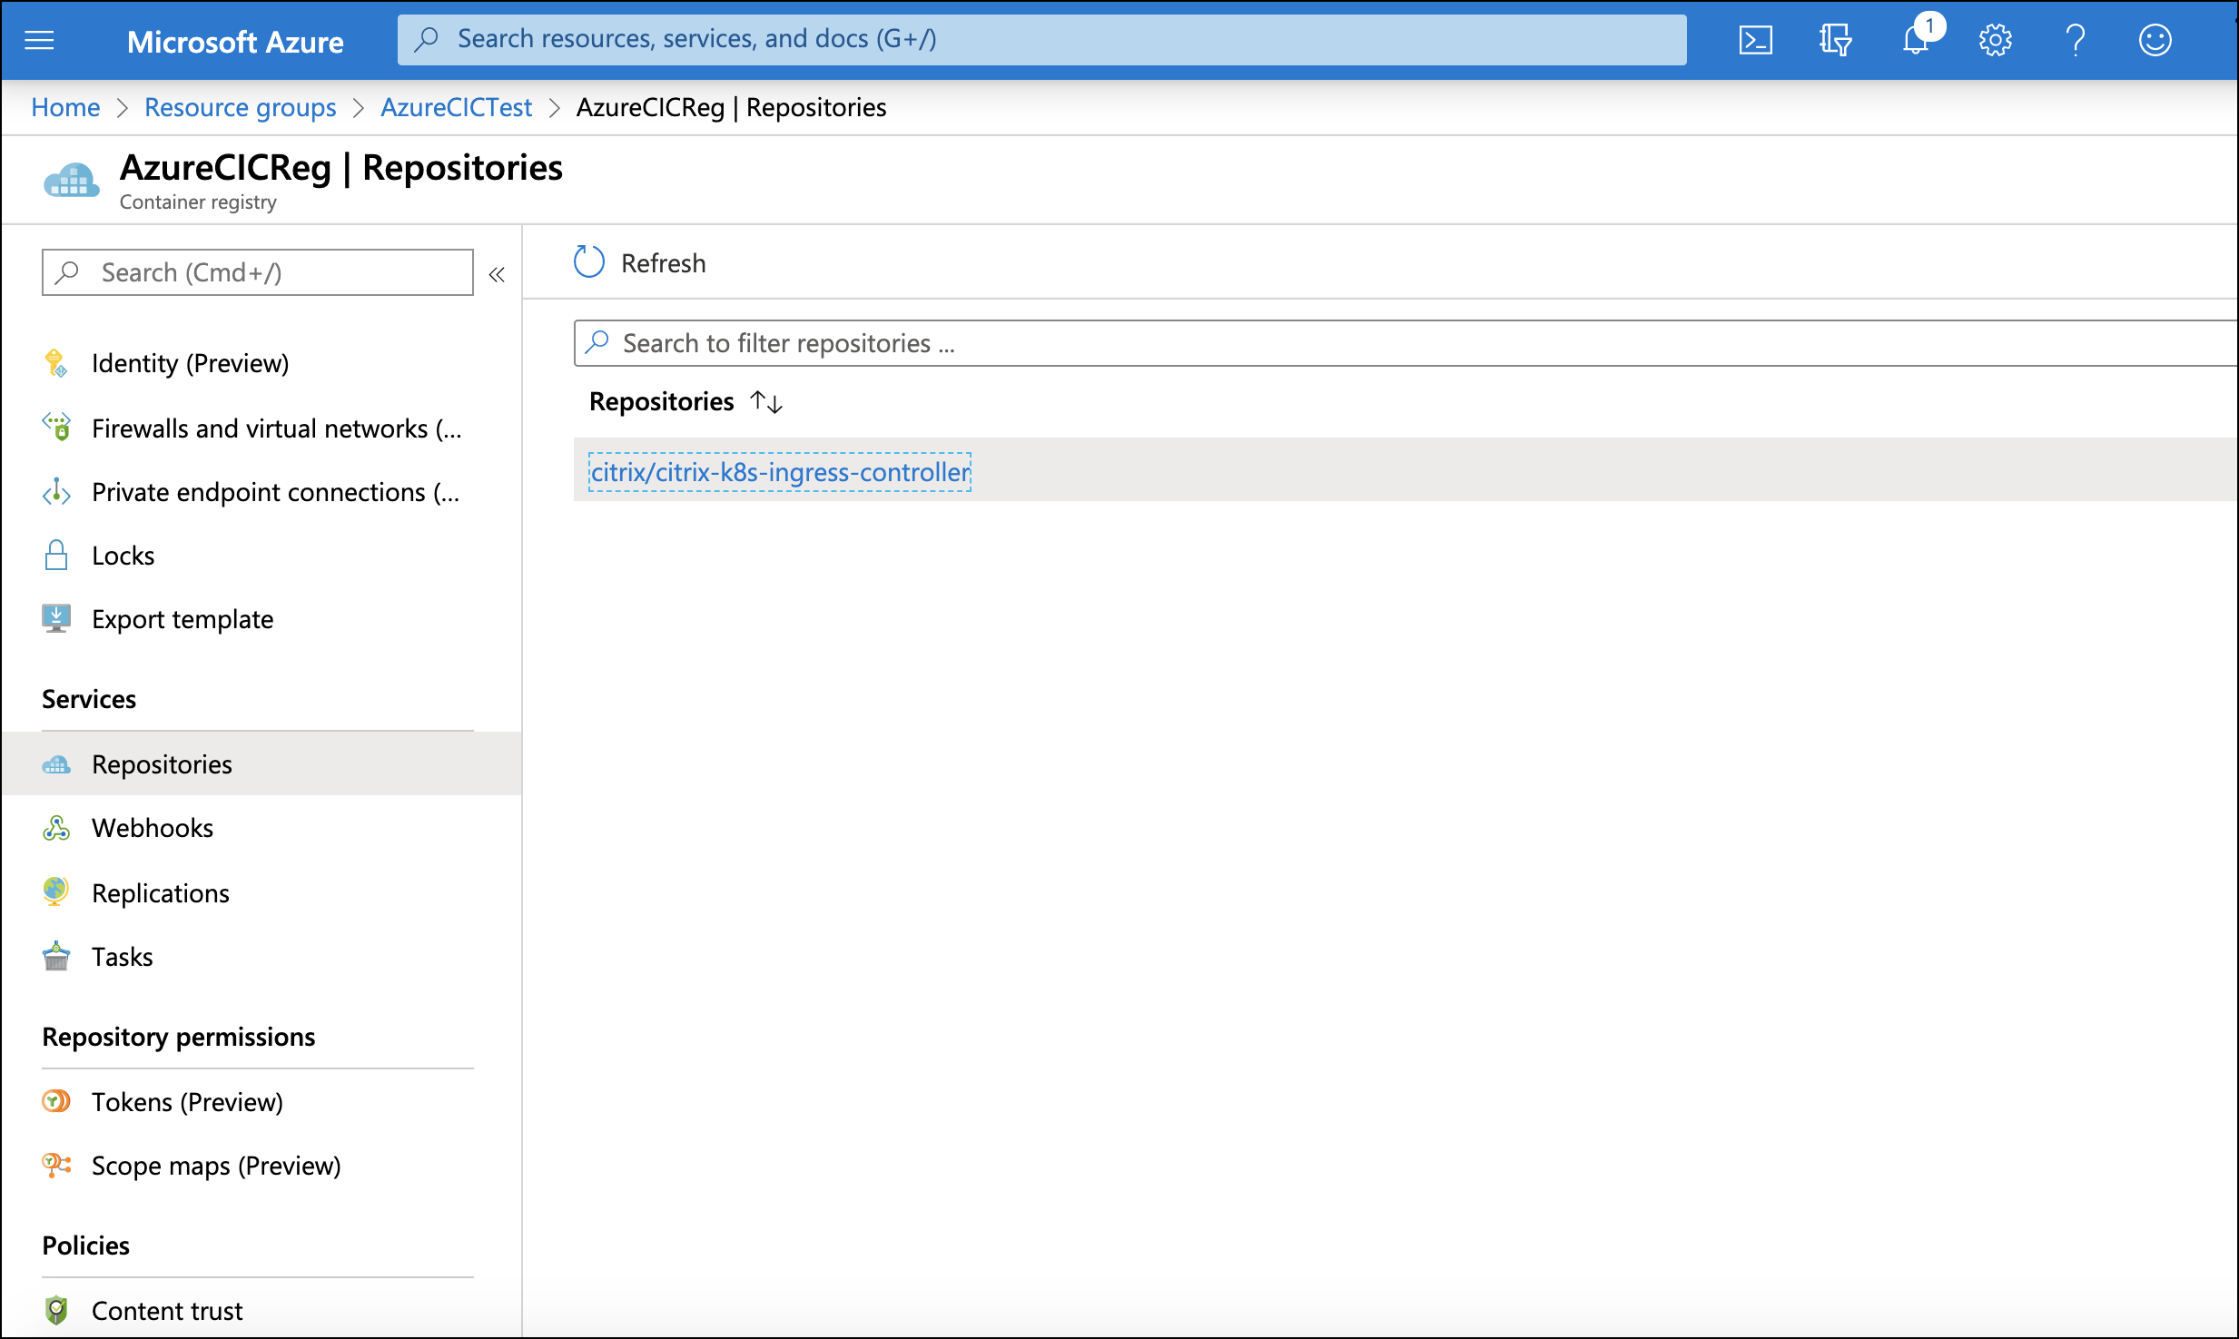Screen dimensions: 2239x1339
Task: Click the Content trust shield icon
Action: click(56, 1310)
